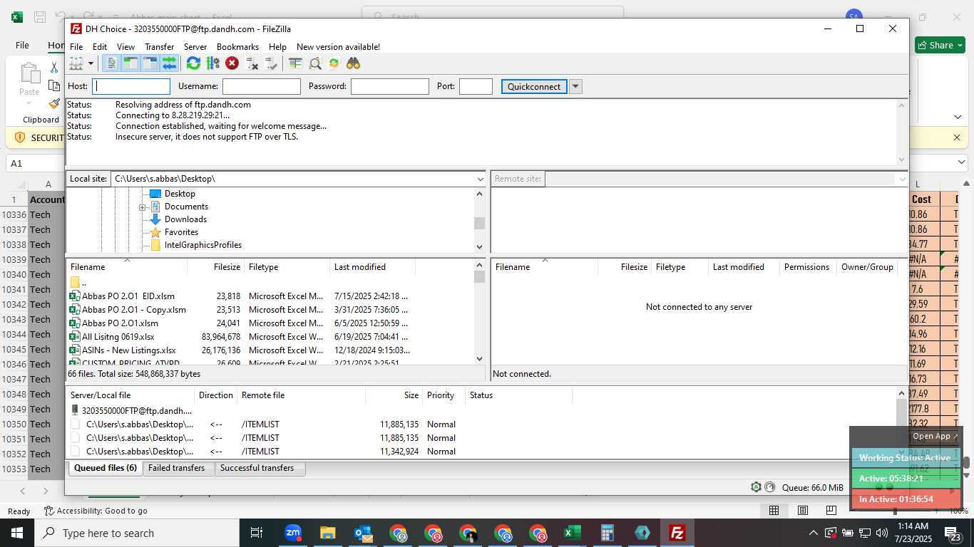974x547 pixels.
Task: Toggle directory comparison magnifier icon
Action: coord(314,63)
